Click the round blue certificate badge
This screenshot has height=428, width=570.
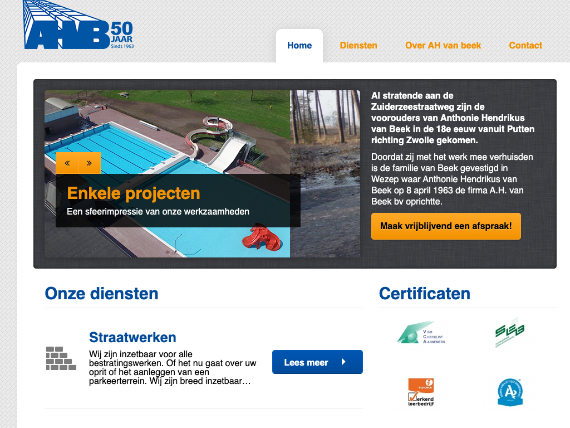(x=510, y=392)
